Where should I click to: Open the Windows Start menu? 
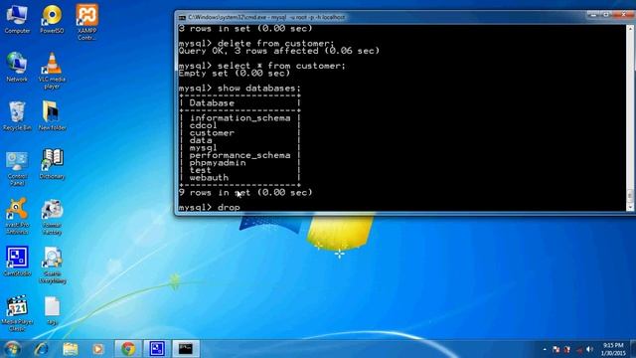tap(12, 349)
